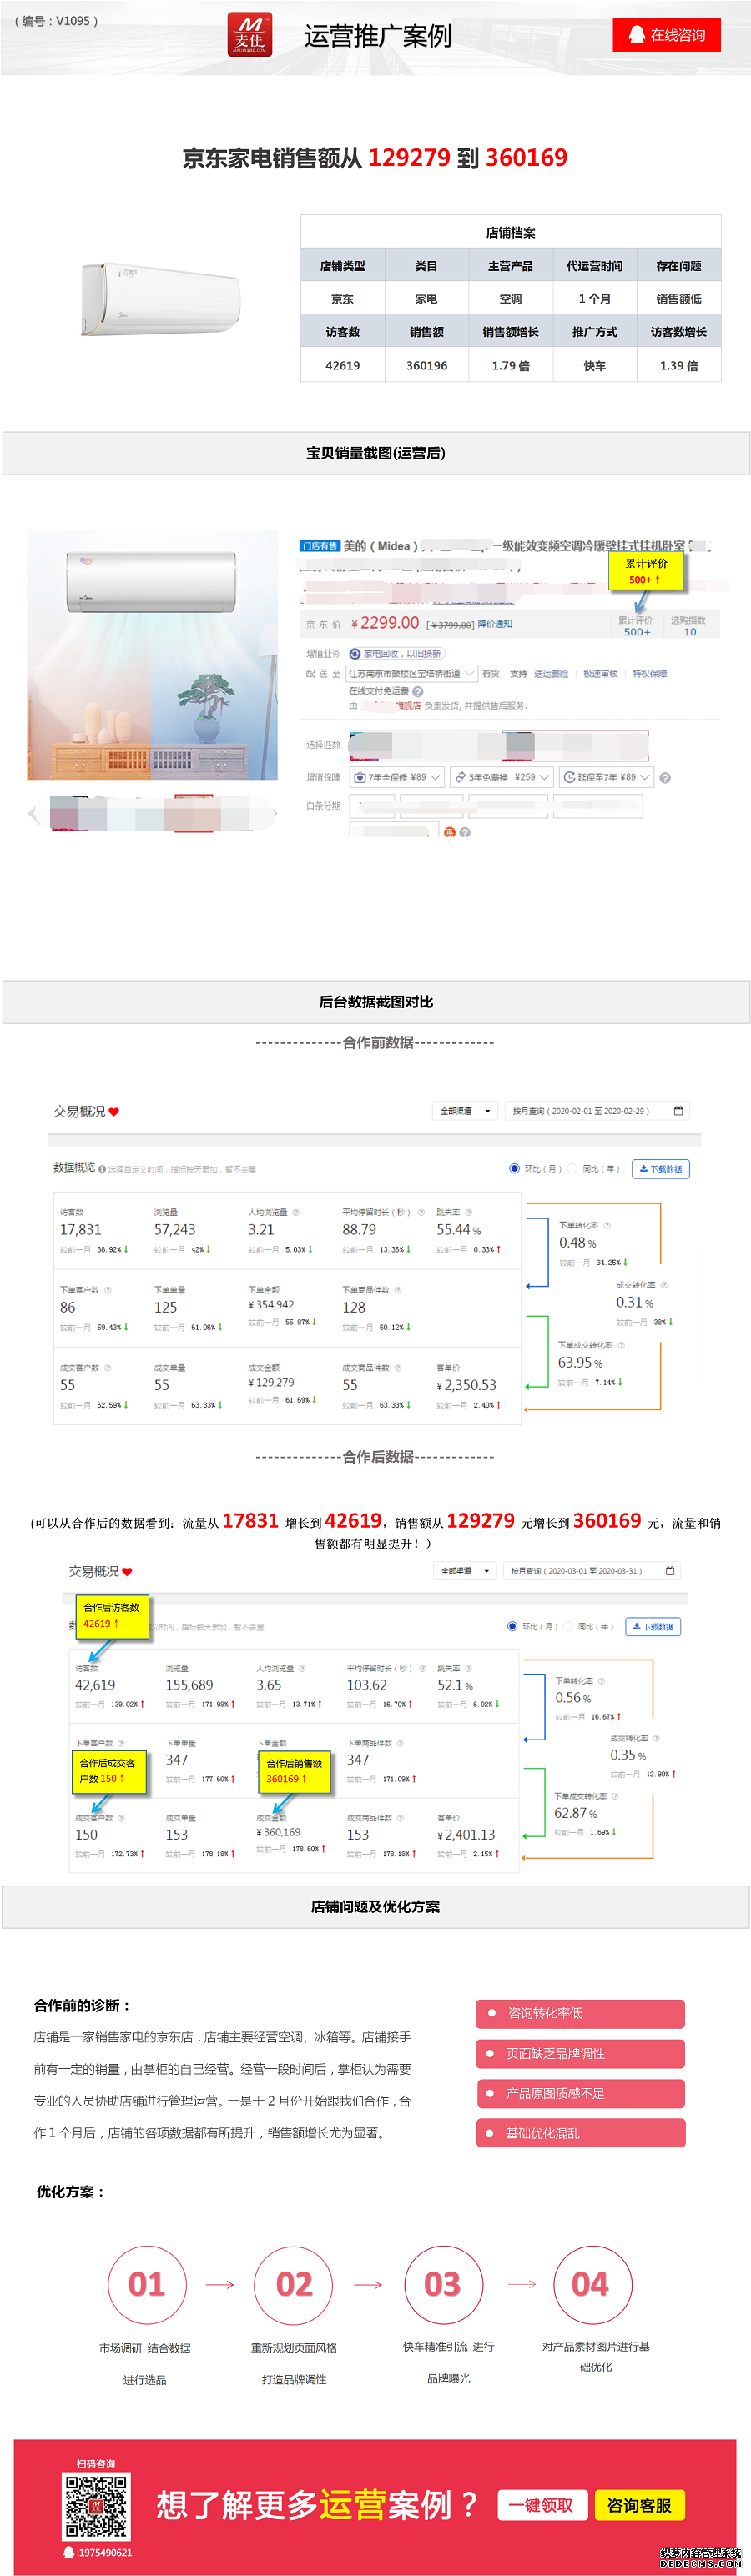Select 同比(年) radio in March panel
This screenshot has width=751, height=2576.
click(568, 1627)
